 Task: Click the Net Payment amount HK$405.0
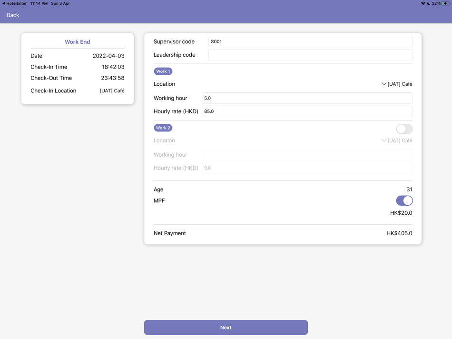pyautogui.click(x=399, y=233)
